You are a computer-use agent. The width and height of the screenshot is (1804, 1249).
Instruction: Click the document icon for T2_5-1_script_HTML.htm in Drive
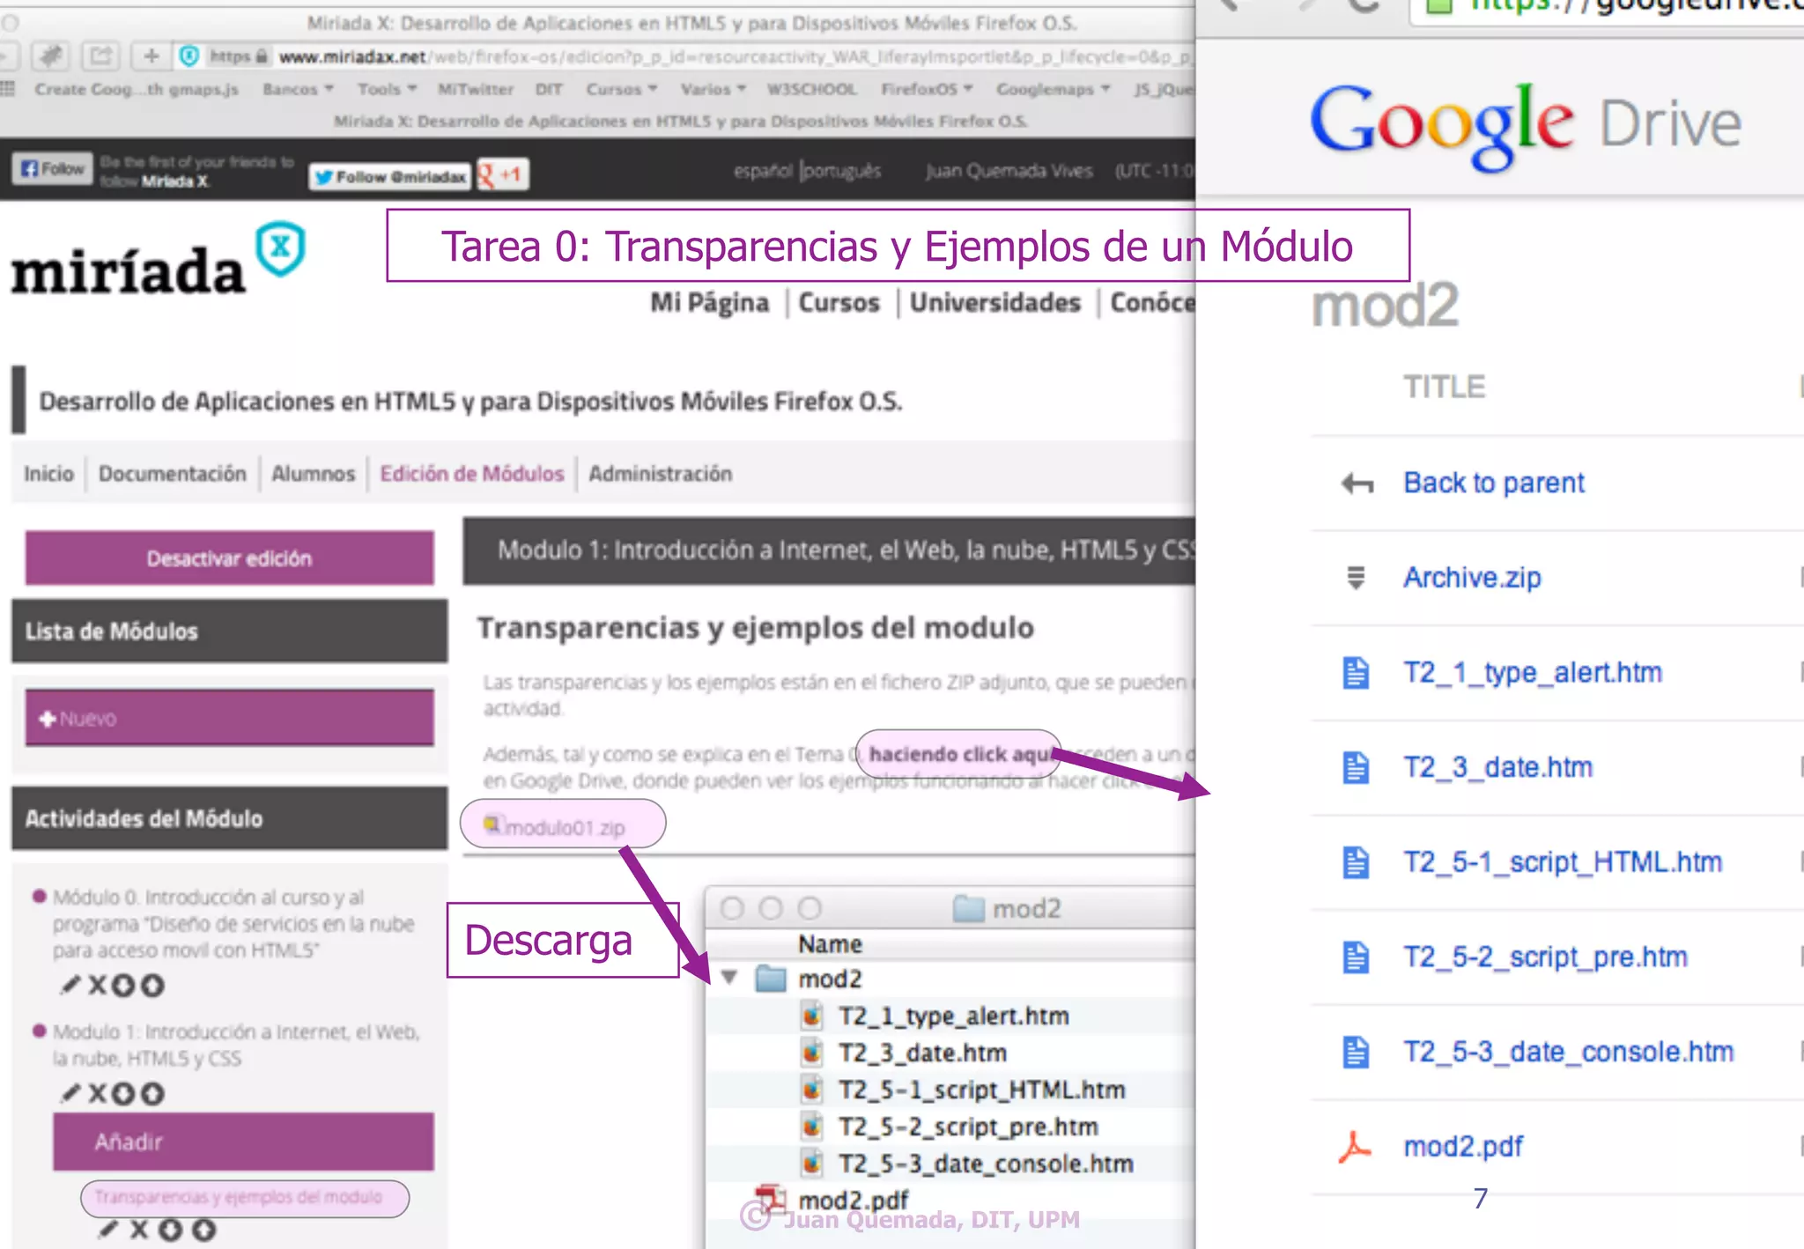[x=1357, y=862]
